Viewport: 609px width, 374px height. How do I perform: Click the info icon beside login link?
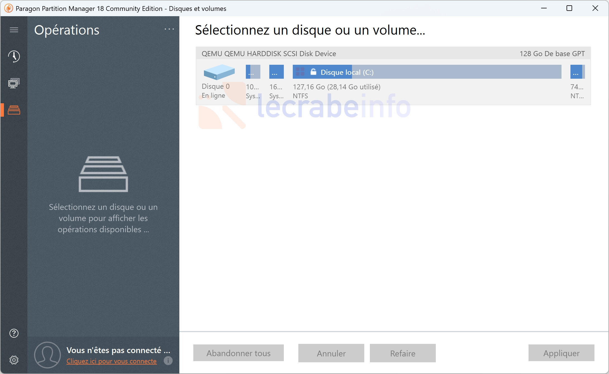[168, 361]
